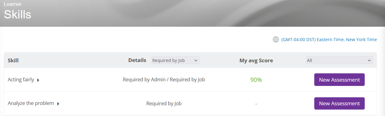Click "Required by Admin / Required by Job" text
Screen dimensions: 385x116
(x=164, y=79)
